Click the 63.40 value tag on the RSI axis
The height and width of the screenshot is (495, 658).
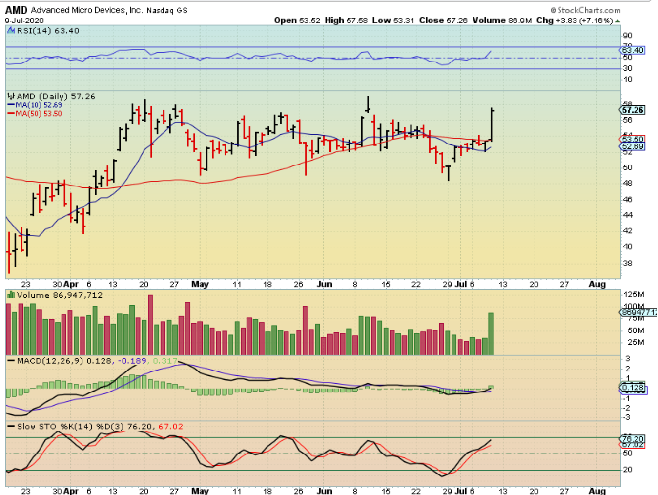tap(633, 50)
